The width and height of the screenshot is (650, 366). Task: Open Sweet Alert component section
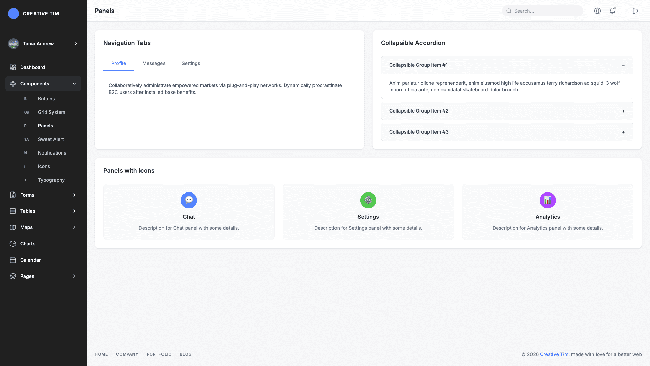(50, 139)
